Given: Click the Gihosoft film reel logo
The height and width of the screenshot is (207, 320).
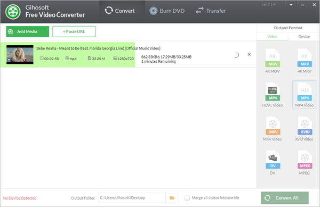Looking at the screenshot, I should 13,12.
